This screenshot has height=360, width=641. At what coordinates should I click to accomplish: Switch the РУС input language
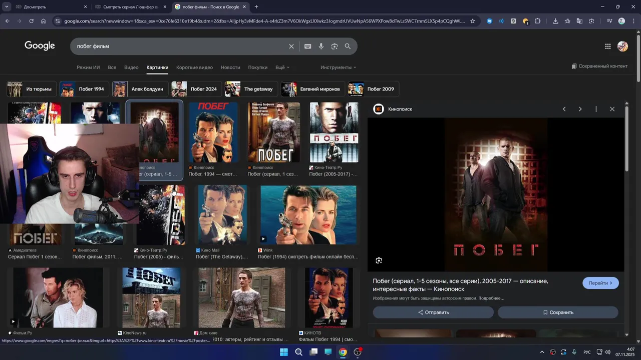point(587,352)
